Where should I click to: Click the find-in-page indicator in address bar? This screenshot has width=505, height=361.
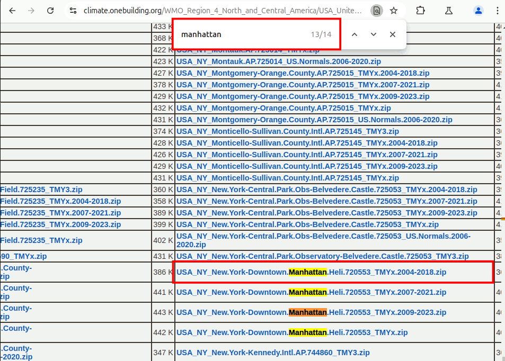[x=376, y=11]
